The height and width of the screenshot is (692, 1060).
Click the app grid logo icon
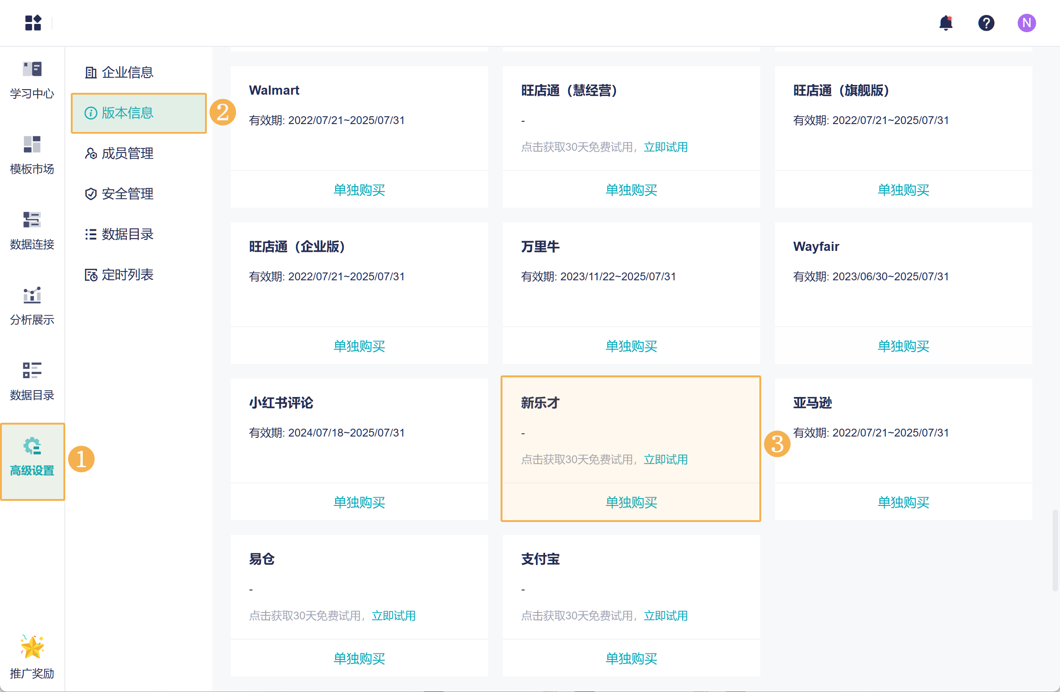click(33, 23)
